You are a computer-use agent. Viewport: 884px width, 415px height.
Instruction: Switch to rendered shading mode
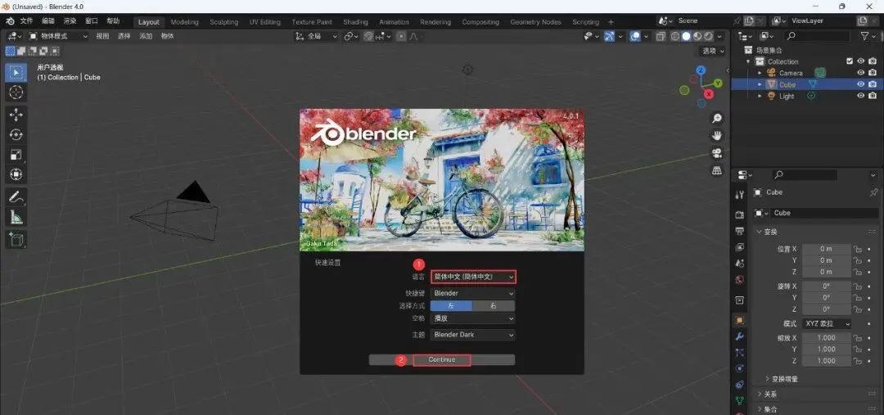709,36
